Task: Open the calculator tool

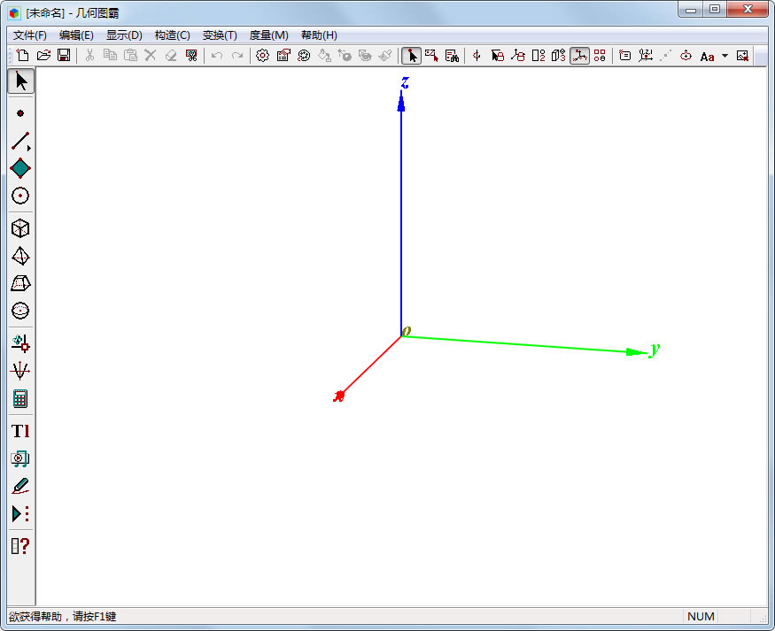Action: point(20,398)
